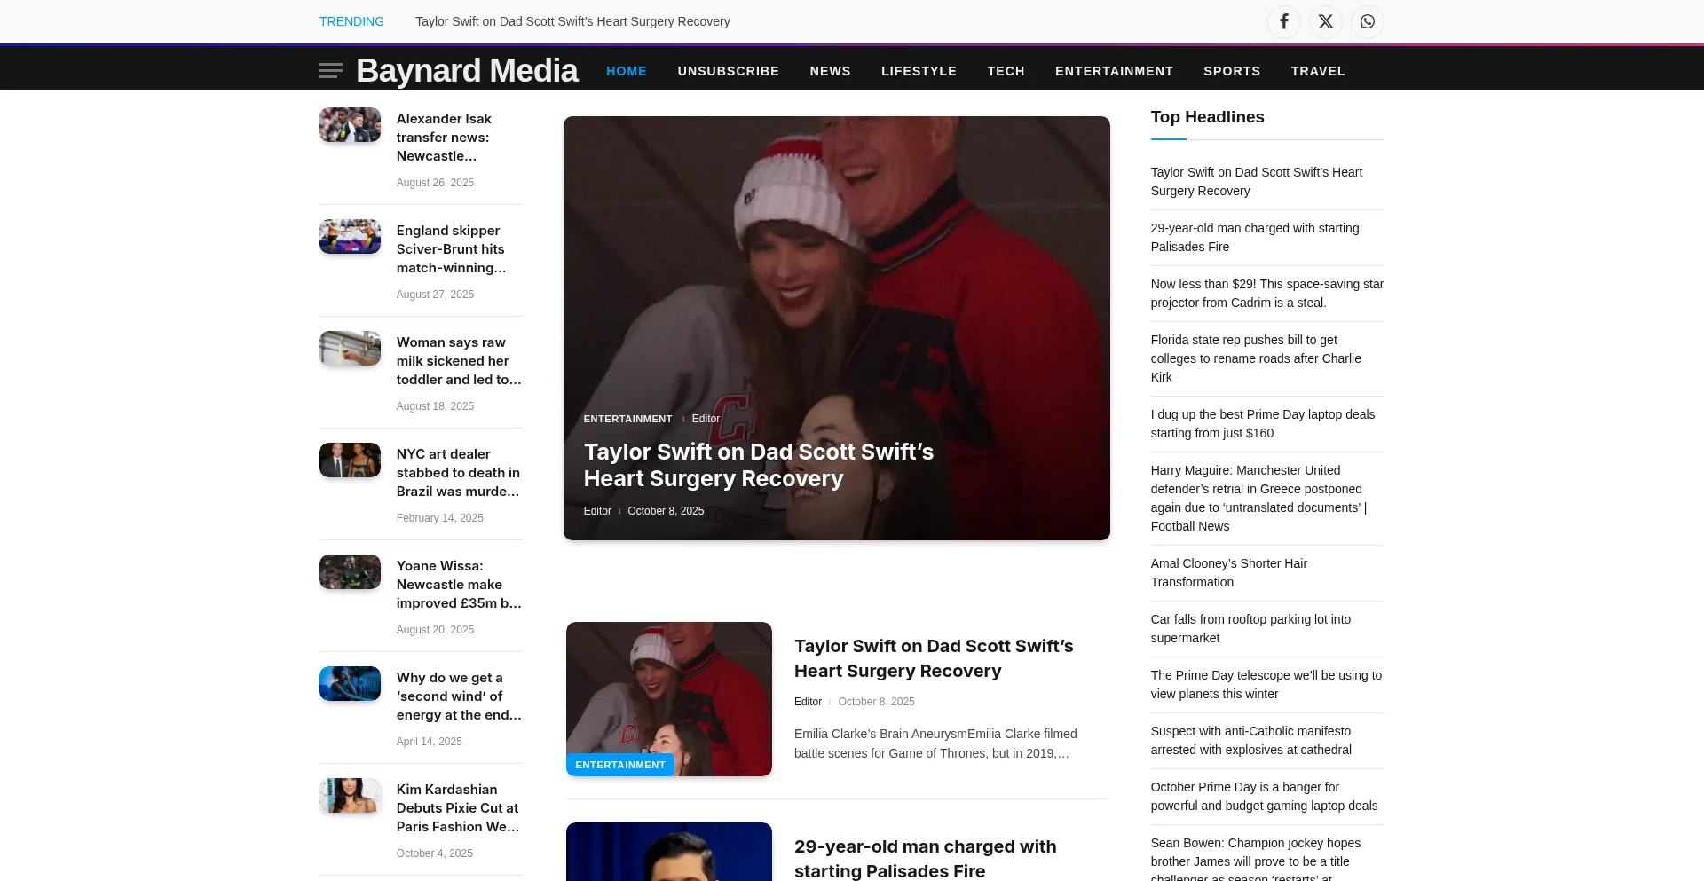Click the Kim Kardashian pixie cut thumbnail
This screenshot has width=1704, height=881.
pyautogui.click(x=350, y=796)
